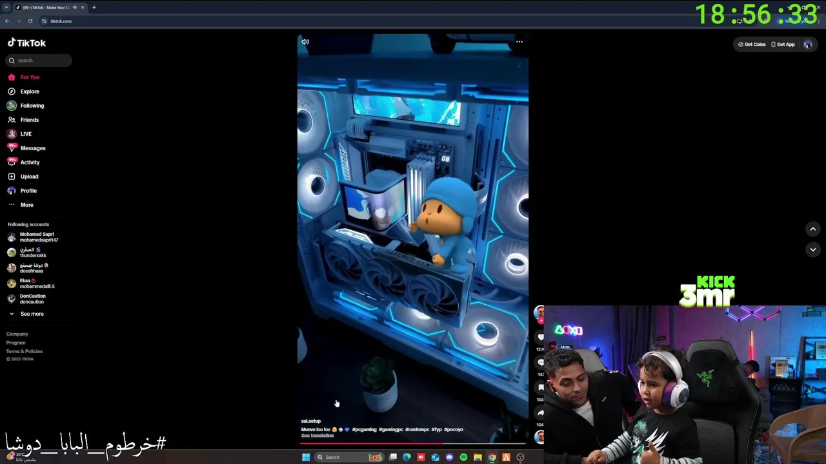This screenshot has height=464, width=826.
Task: Like the video with heart icon
Action: click(541, 337)
